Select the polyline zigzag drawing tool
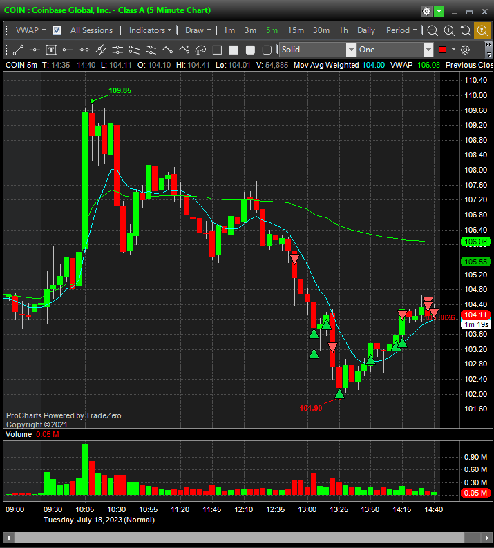494x548 pixels. pos(167,50)
